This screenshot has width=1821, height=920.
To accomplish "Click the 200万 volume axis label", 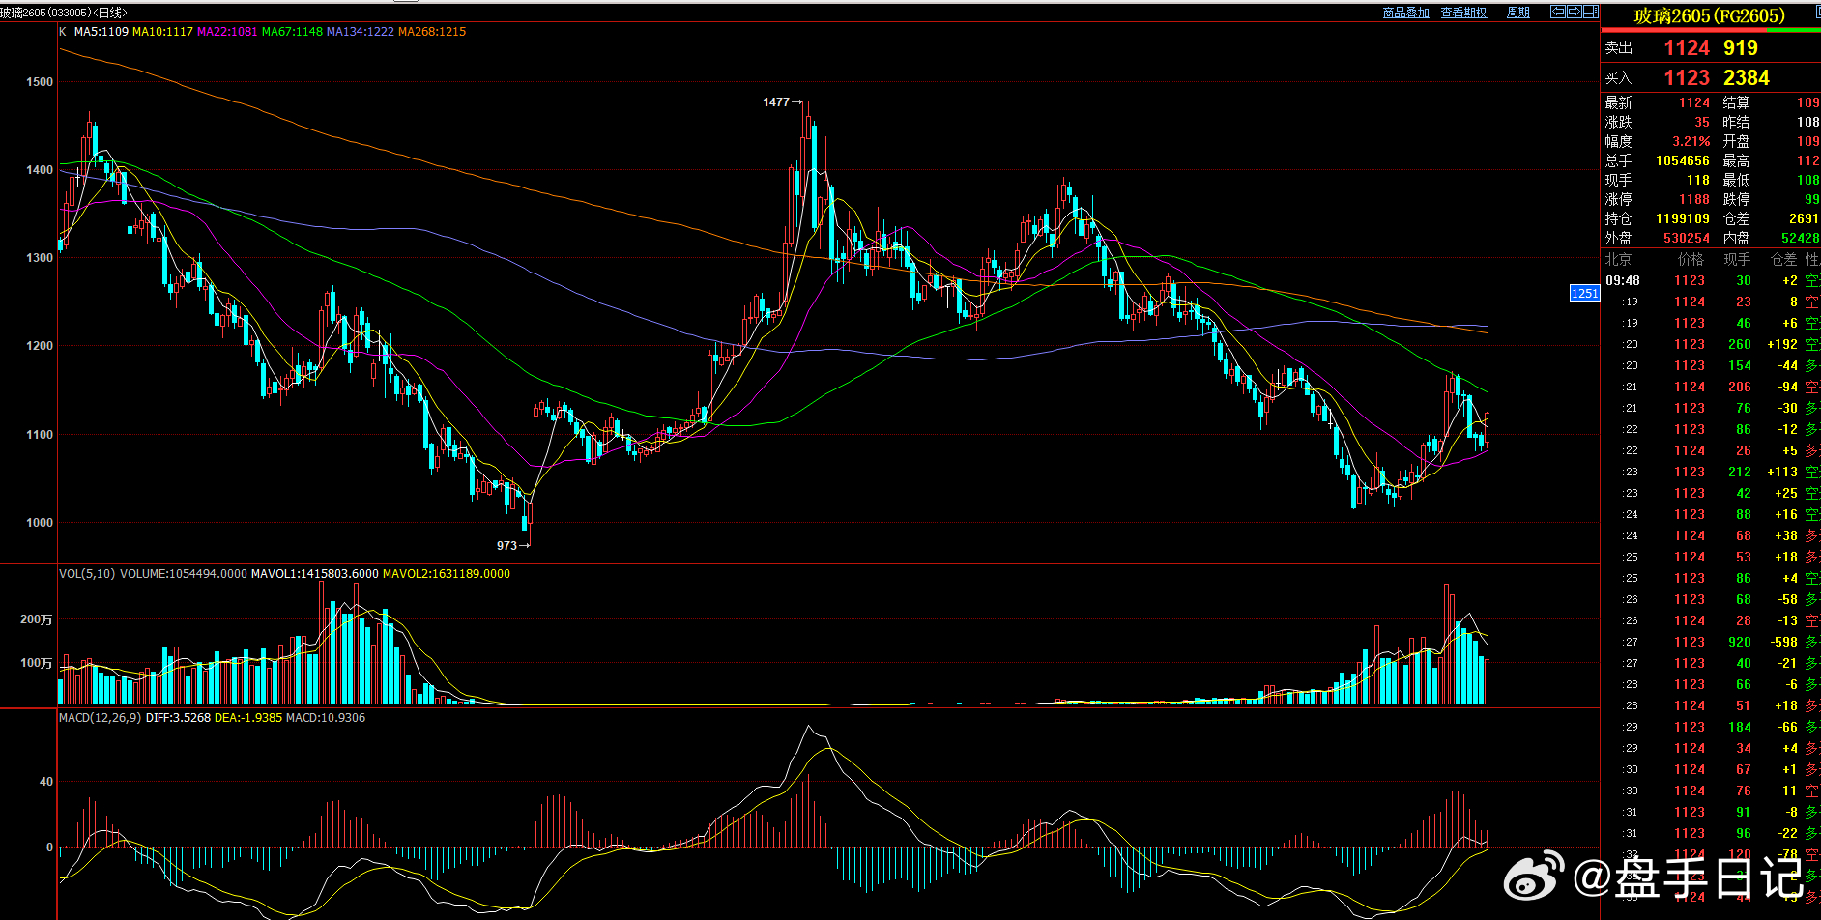I will click(36, 619).
